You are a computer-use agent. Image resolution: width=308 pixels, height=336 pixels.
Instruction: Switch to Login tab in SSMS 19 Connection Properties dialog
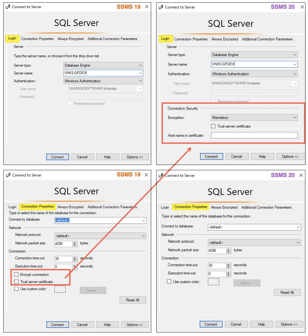pyautogui.click(x=13, y=207)
